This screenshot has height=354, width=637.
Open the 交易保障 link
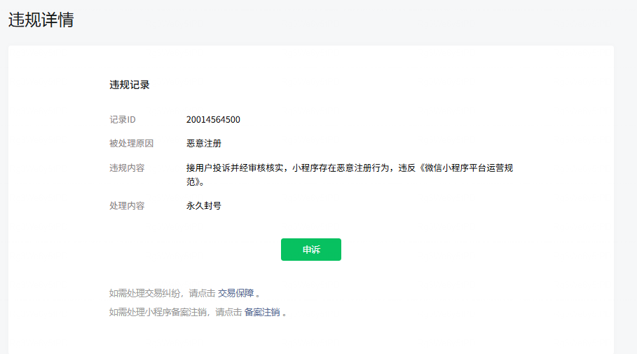[x=235, y=293]
